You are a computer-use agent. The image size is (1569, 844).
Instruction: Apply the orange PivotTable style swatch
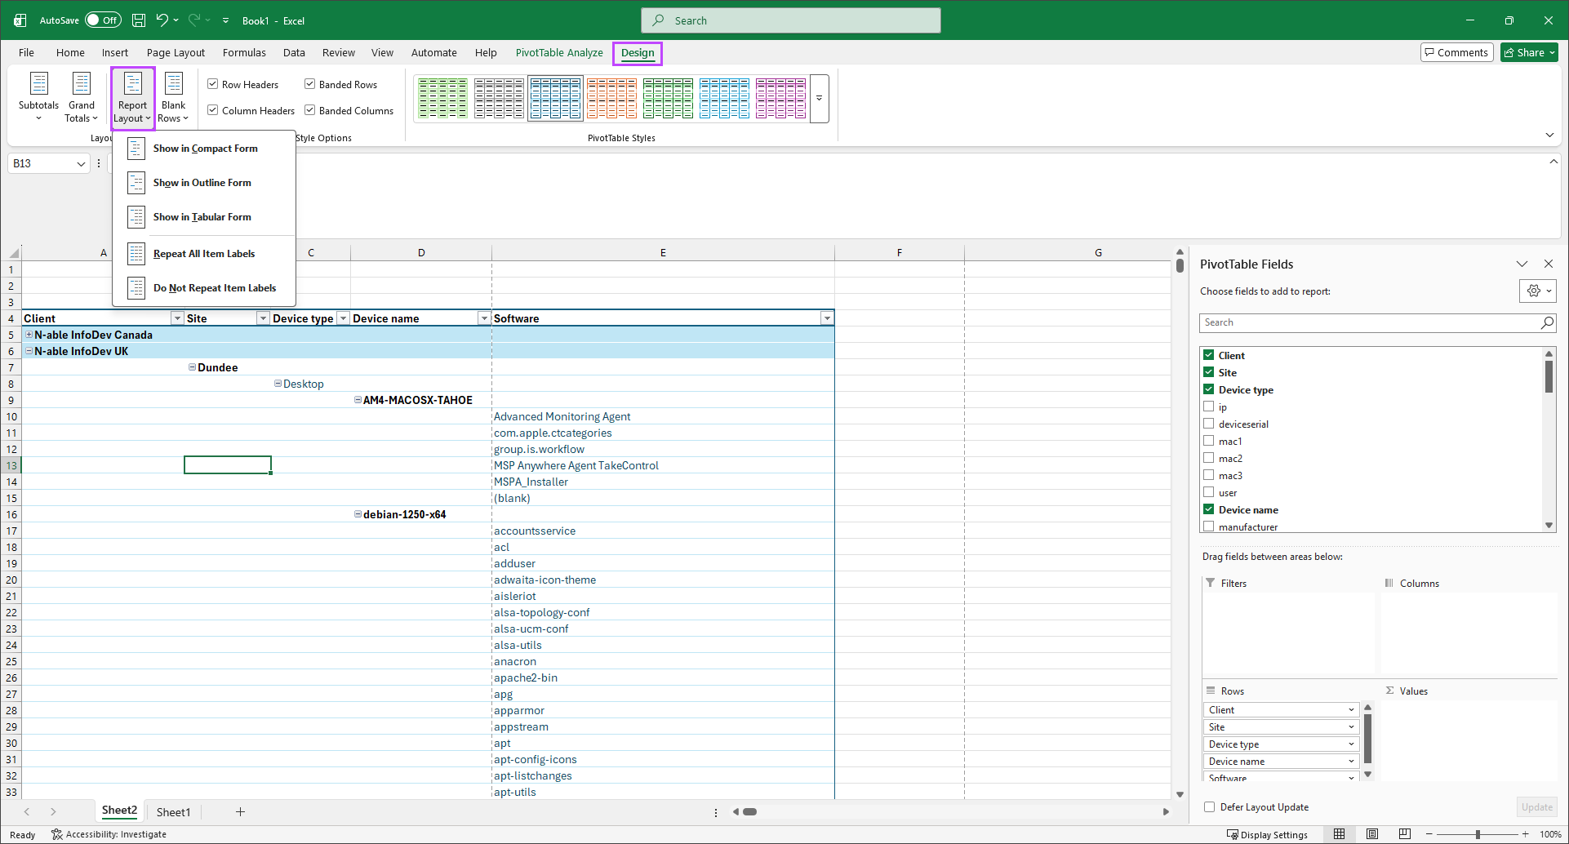tap(611, 99)
